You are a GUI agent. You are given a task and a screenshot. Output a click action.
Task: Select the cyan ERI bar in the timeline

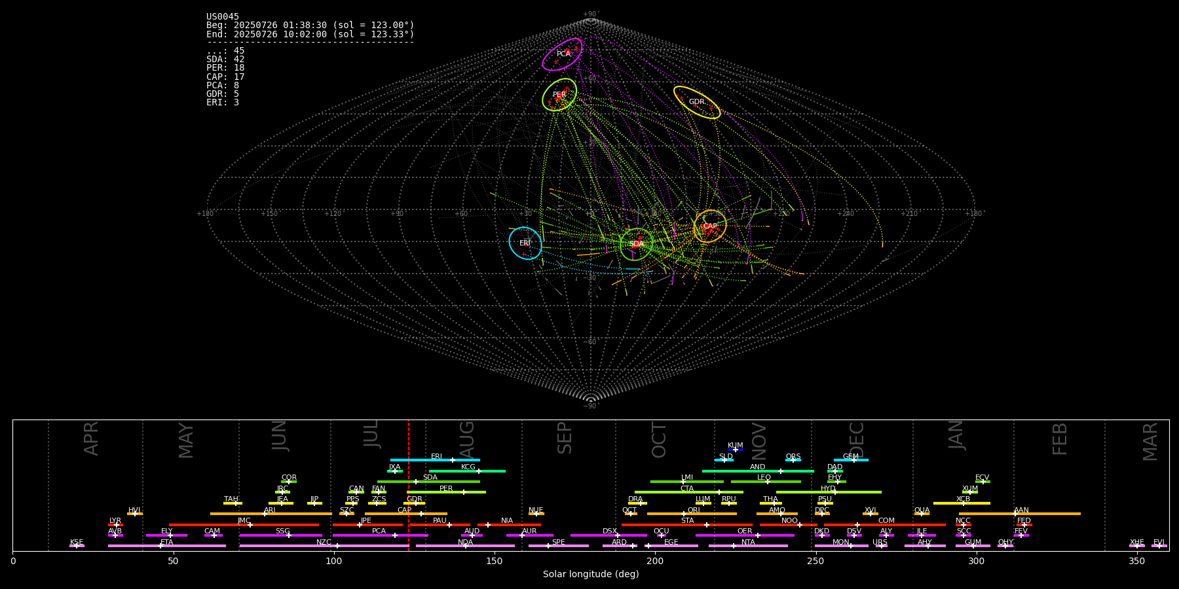(435, 460)
